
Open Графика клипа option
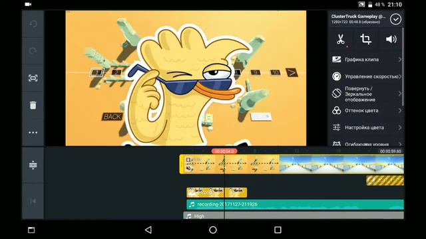367,59
